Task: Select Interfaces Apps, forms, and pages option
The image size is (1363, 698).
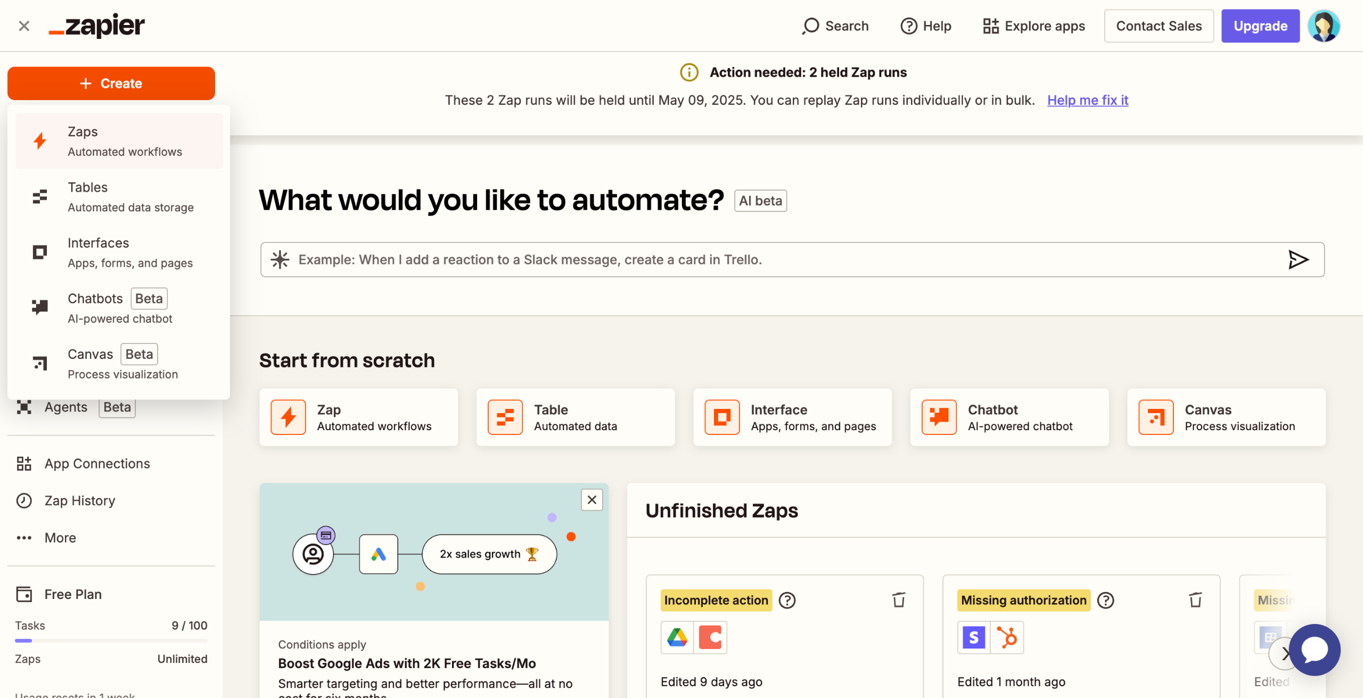Action: tap(119, 252)
